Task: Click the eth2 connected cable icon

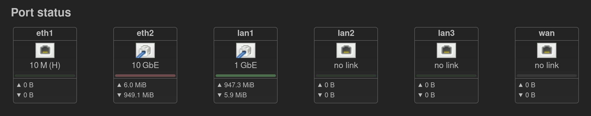Action: point(145,50)
